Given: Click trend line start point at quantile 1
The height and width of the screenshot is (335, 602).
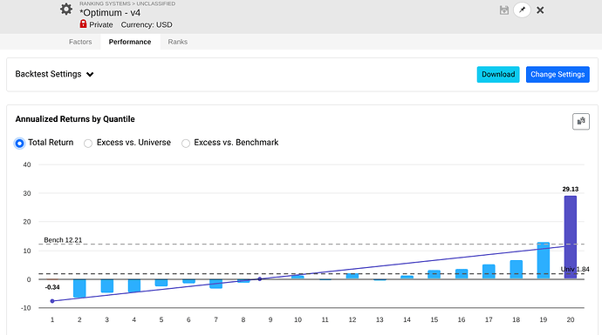Looking at the screenshot, I should click(x=52, y=301).
